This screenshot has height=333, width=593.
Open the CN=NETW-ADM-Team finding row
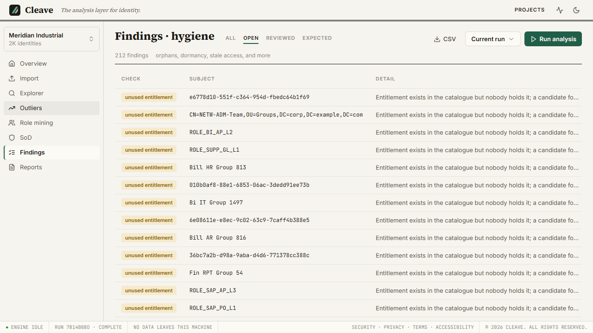point(348,115)
